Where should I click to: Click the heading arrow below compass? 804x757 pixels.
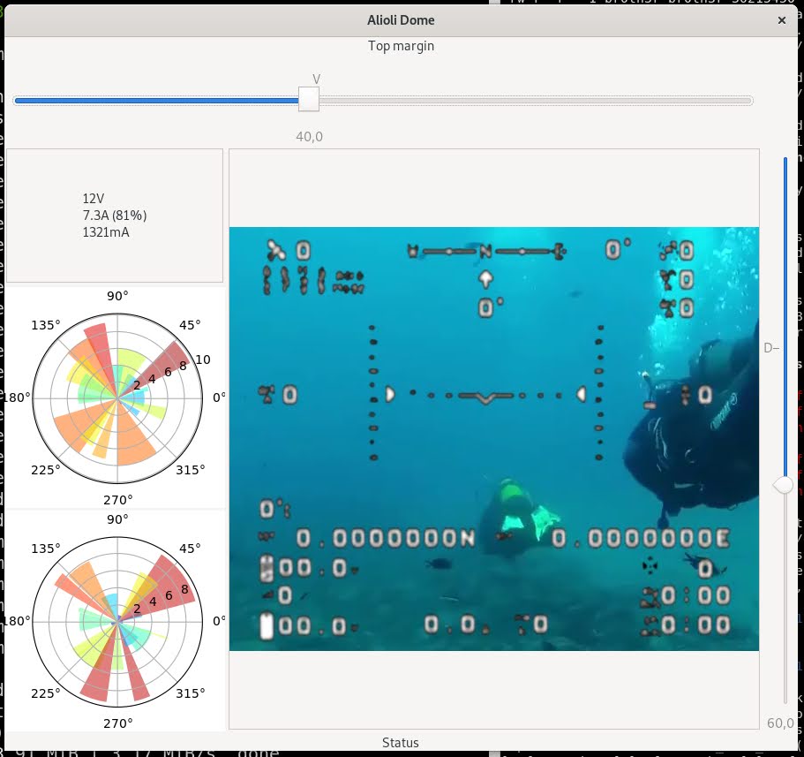[485, 280]
